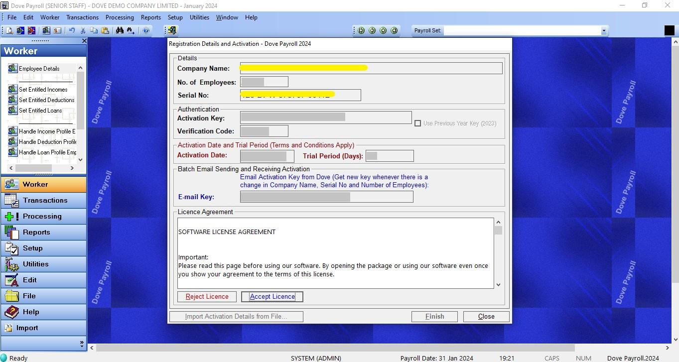Click Import Activation Details from File button

[x=236, y=316]
